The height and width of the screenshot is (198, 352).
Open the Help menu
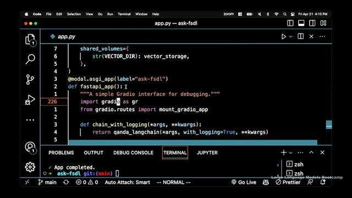tap(156, 14)
